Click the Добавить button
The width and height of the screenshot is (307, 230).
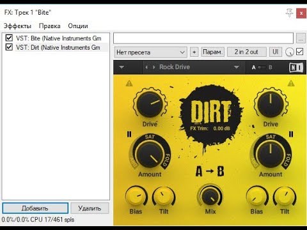35,208
